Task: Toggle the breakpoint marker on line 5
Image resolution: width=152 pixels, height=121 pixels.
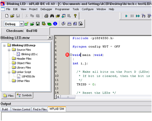Action: point(67,55)
